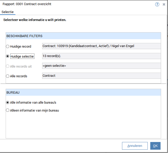This screenshot has height=153, width=168.
Task: Choose the Alle records uit option
Action: click(8, 66)
